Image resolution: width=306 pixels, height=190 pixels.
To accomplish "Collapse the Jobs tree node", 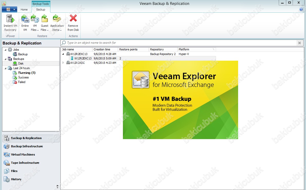I will pyautogui.click(x=5, y=50).
